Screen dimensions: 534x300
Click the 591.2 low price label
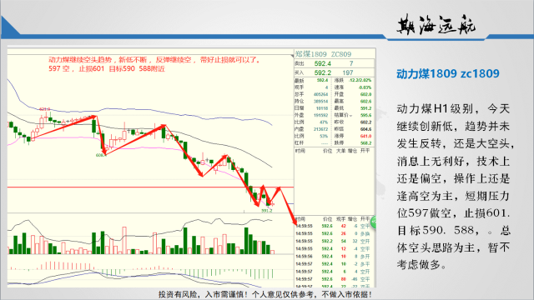click(x=267, y=211)
